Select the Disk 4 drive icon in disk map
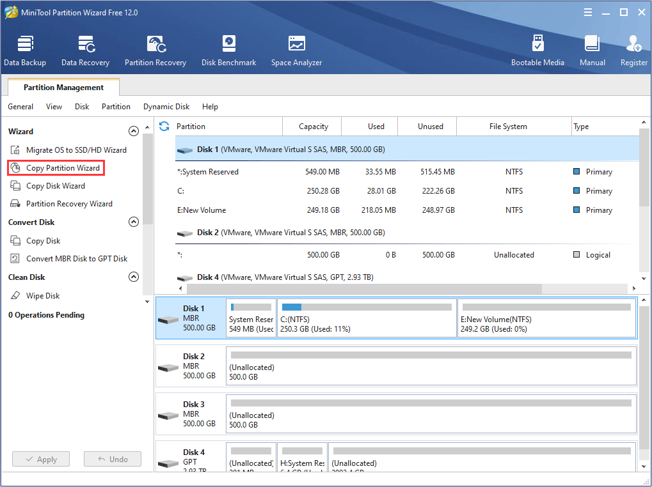 tap(168, 463)
